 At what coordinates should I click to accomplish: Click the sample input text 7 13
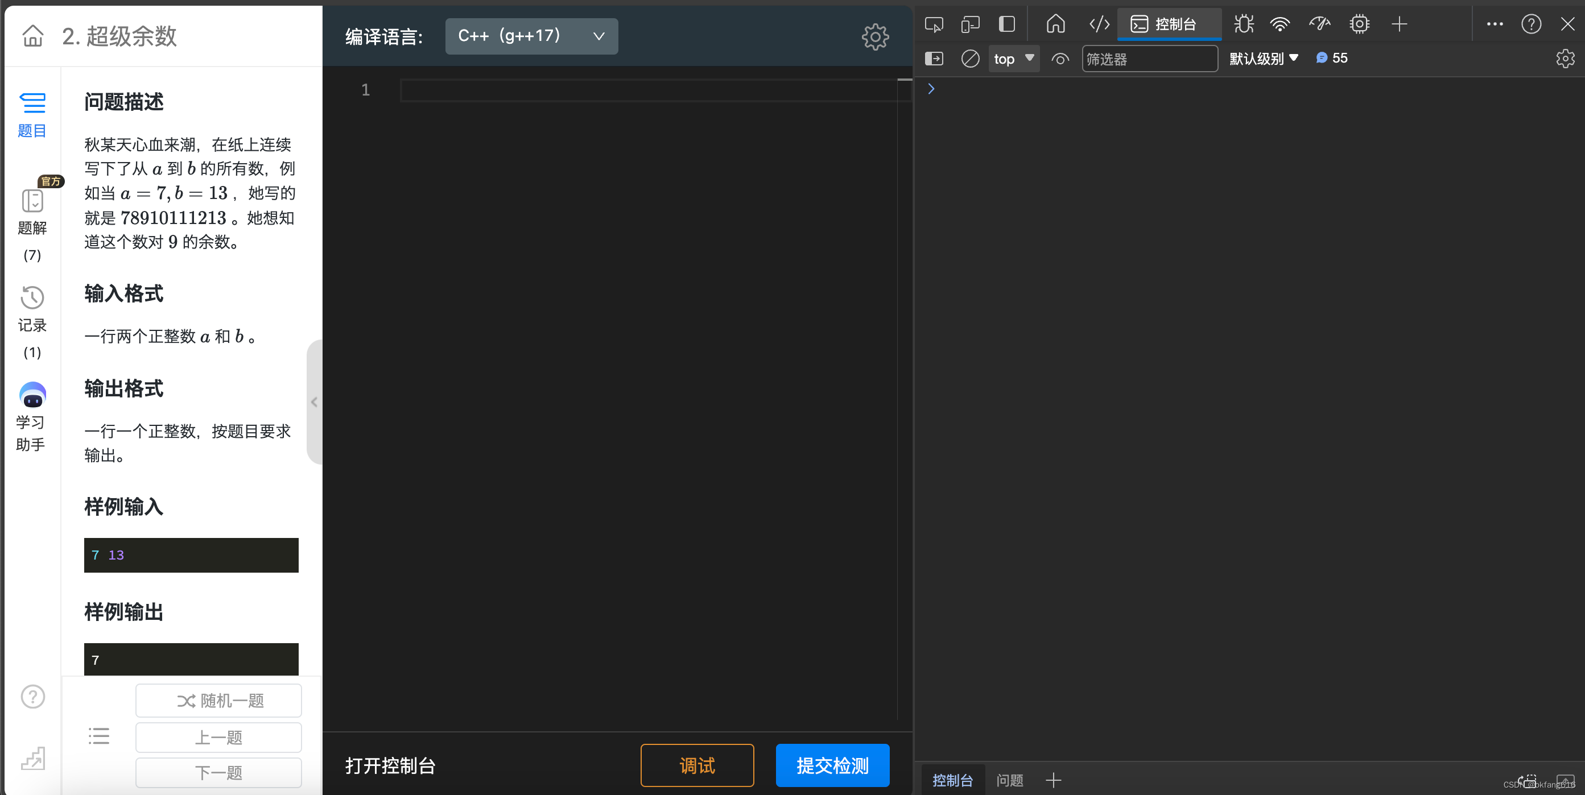pos(108,555)
